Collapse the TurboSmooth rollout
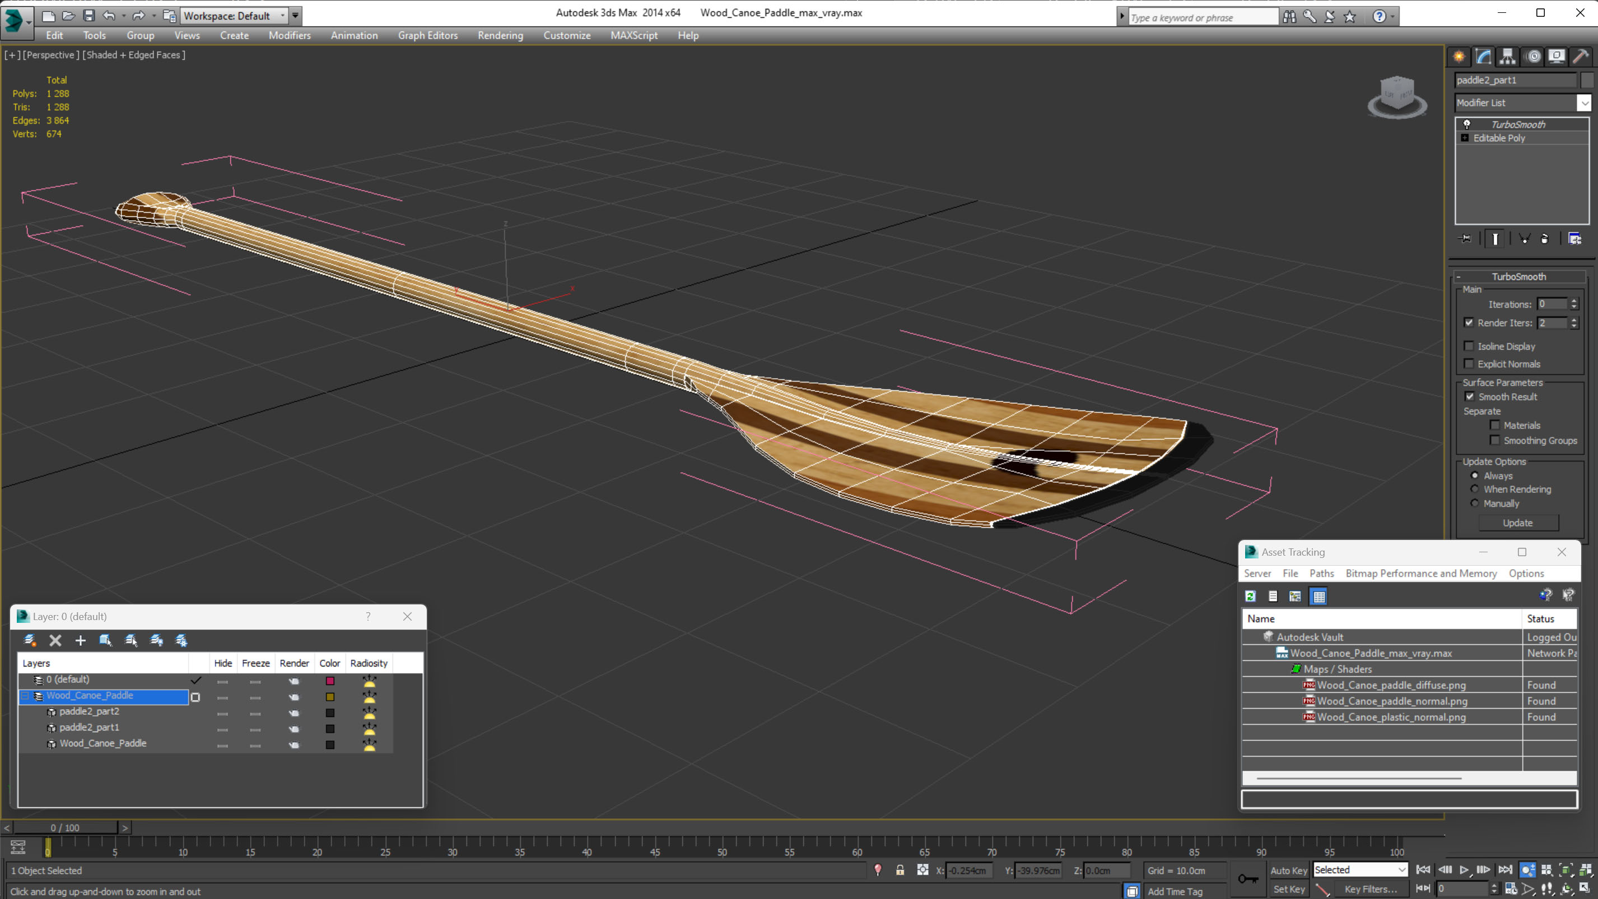Image resolution: width=1598 pixels, height=899 pixels. click(1519, 277)
